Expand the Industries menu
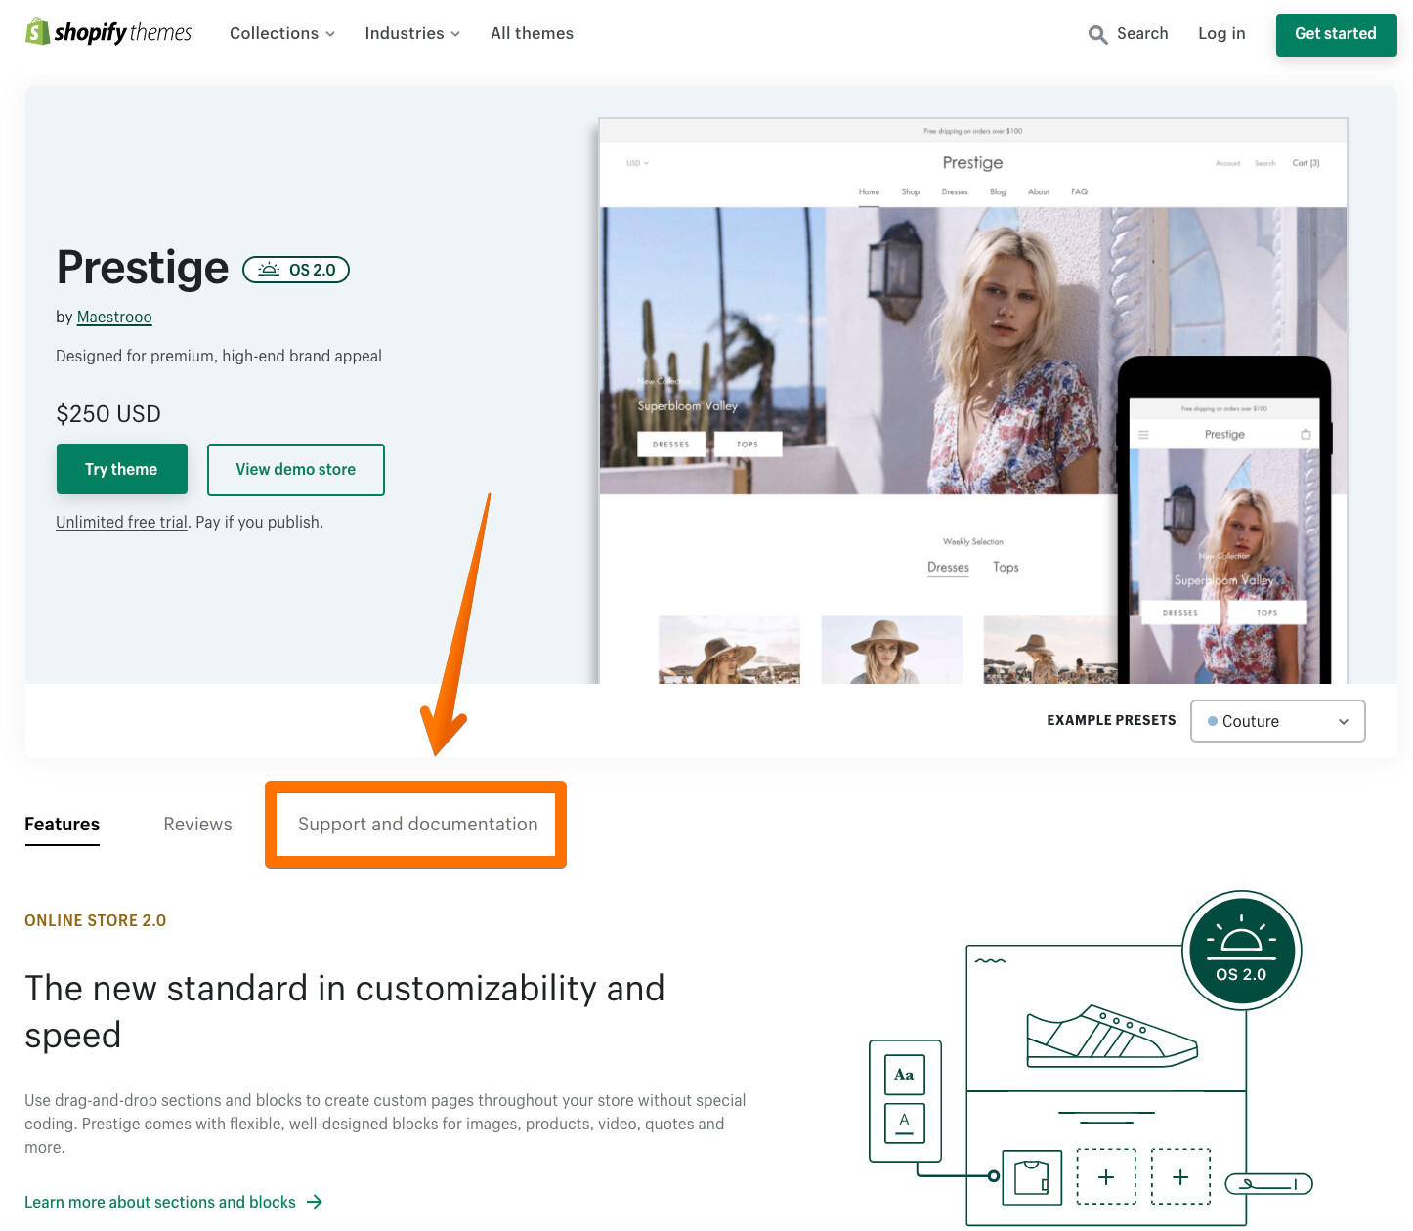Viewport: 1413px width, 1231px height. coord(412,33)
